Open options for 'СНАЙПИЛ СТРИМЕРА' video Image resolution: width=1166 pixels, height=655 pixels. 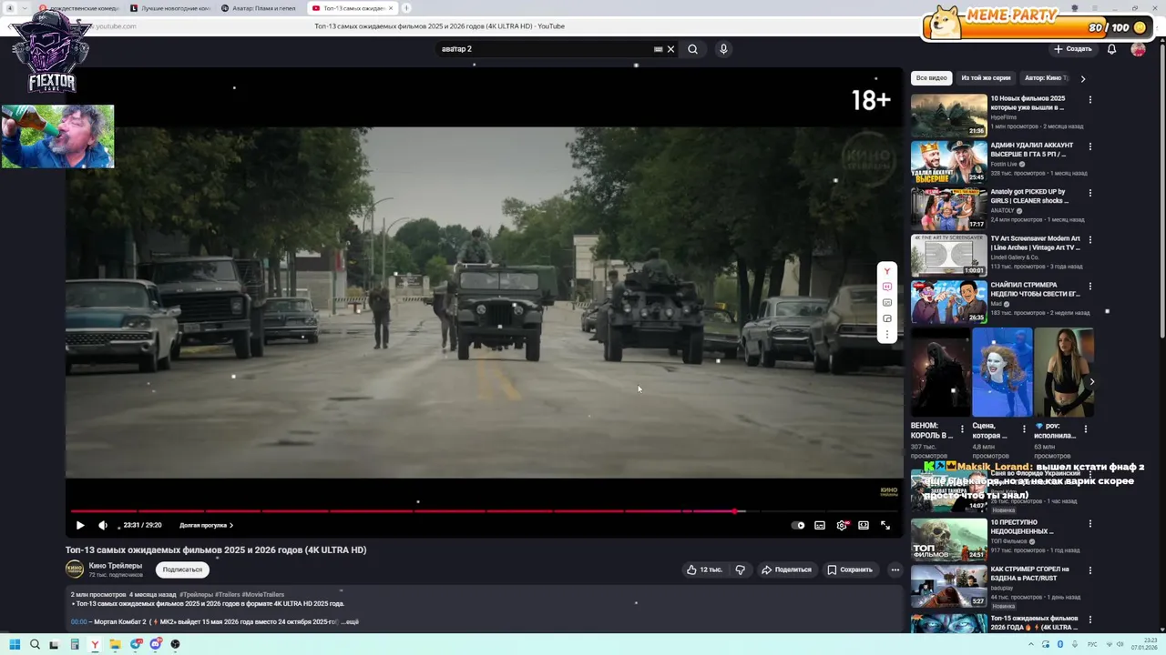point(1089,287)
